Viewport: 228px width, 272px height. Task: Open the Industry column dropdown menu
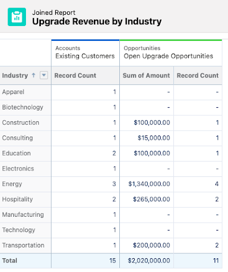pyautogui.click(x=43, y=75)
